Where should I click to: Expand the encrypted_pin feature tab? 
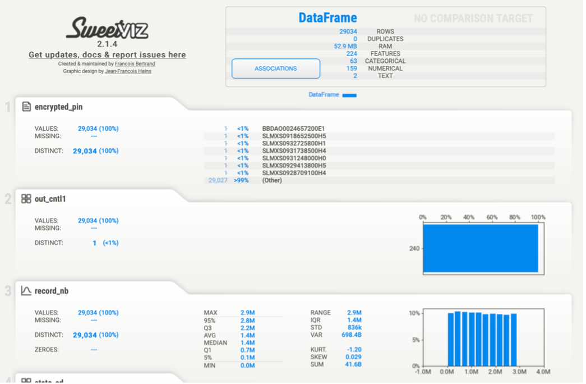coord(58,107)
